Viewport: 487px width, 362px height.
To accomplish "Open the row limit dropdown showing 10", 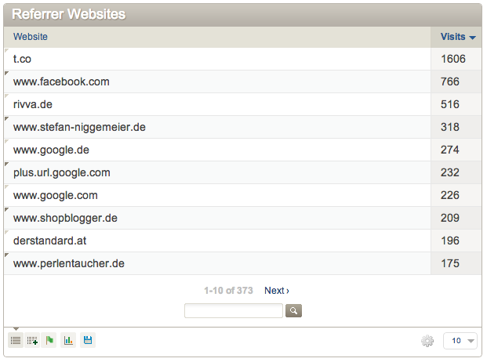I will pos(460,341).
